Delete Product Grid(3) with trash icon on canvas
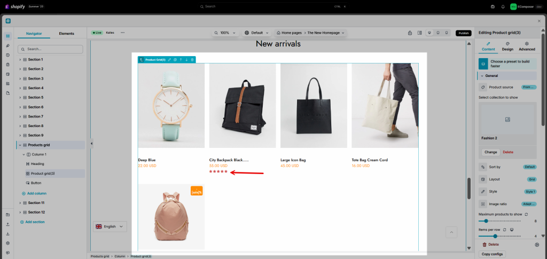Image resolution: width=547 pixels, height=259 pixels. coord(192,60)
